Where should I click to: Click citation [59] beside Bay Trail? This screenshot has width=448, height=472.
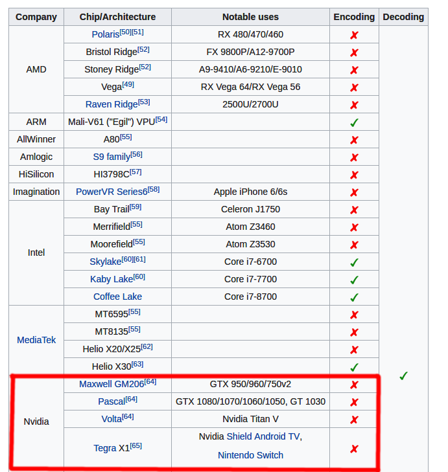click(136, 207)
